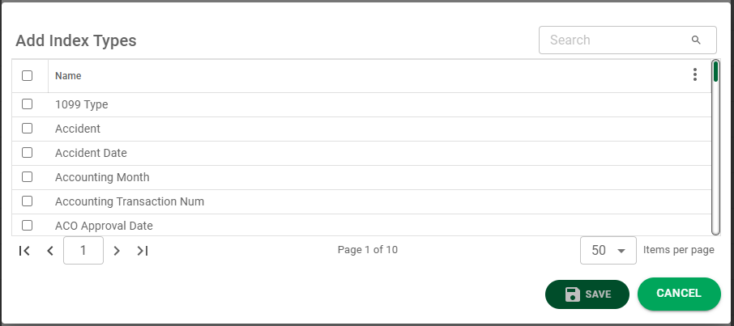The width and height of the screenshot is (734, 326).
Task: Open the items per page dropdown
Action: [x=608, y=250]
